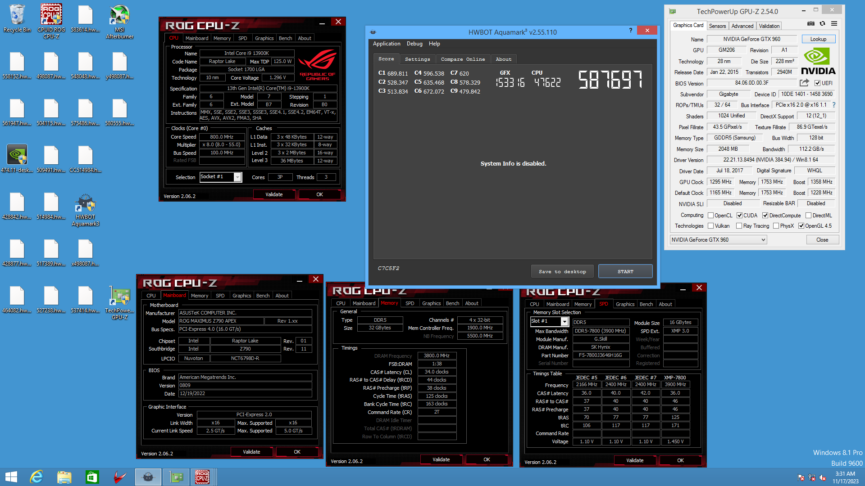
Task: Click ROG CPU-Z taskbar button
Action: (203, 477)
